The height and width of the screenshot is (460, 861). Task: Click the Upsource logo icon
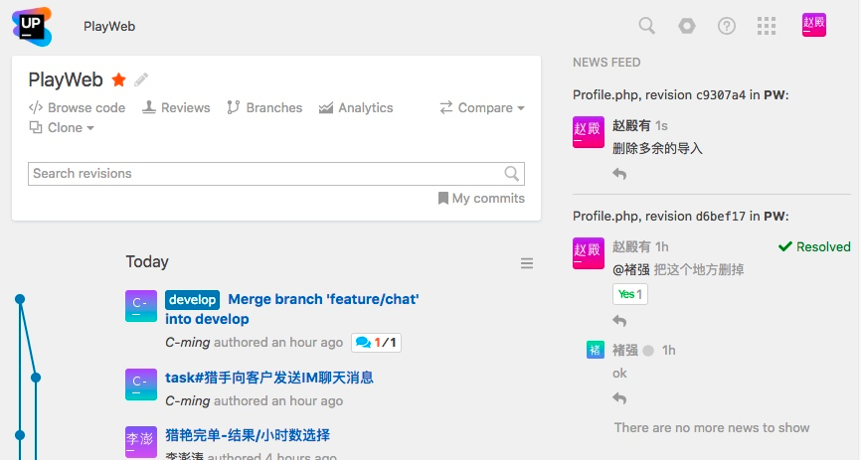pyautogui.click(x=32, y=26)
